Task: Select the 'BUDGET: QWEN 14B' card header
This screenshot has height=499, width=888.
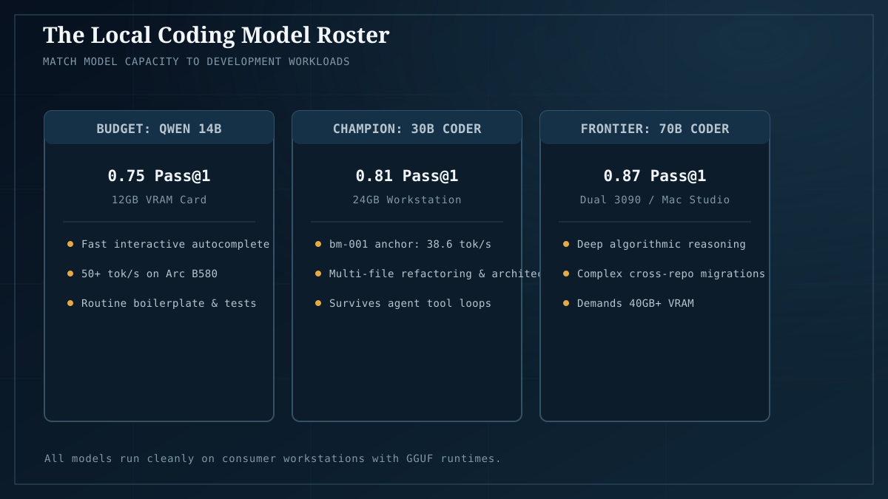Action: [159, 128]
